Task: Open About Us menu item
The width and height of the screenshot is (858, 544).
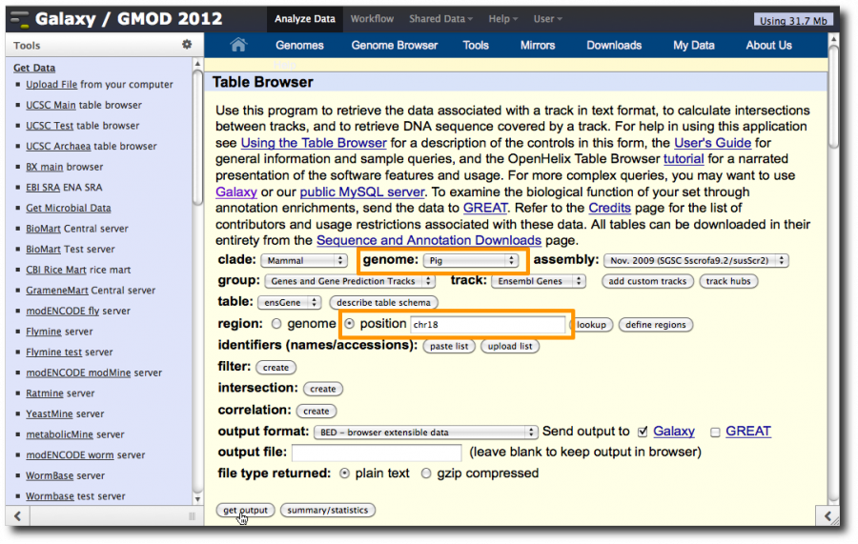Action: (x=768, y=45)
